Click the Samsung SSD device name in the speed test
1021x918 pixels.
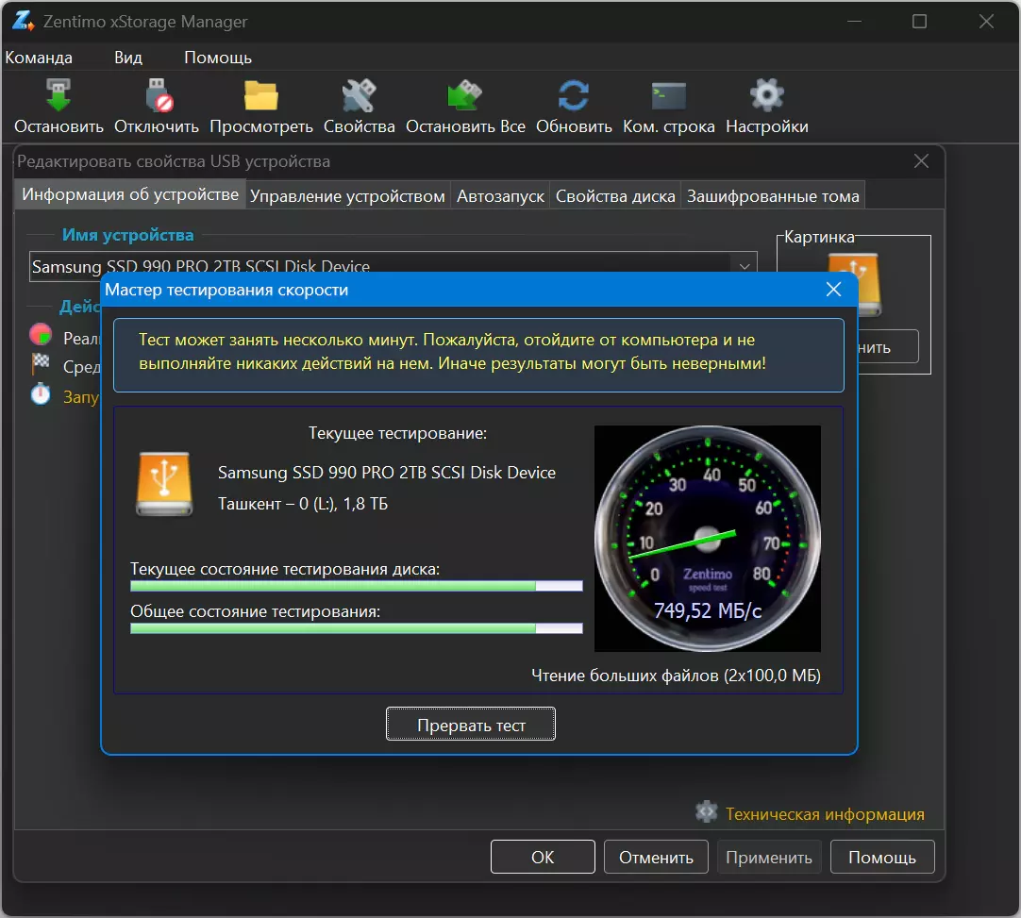pos(387,473)
